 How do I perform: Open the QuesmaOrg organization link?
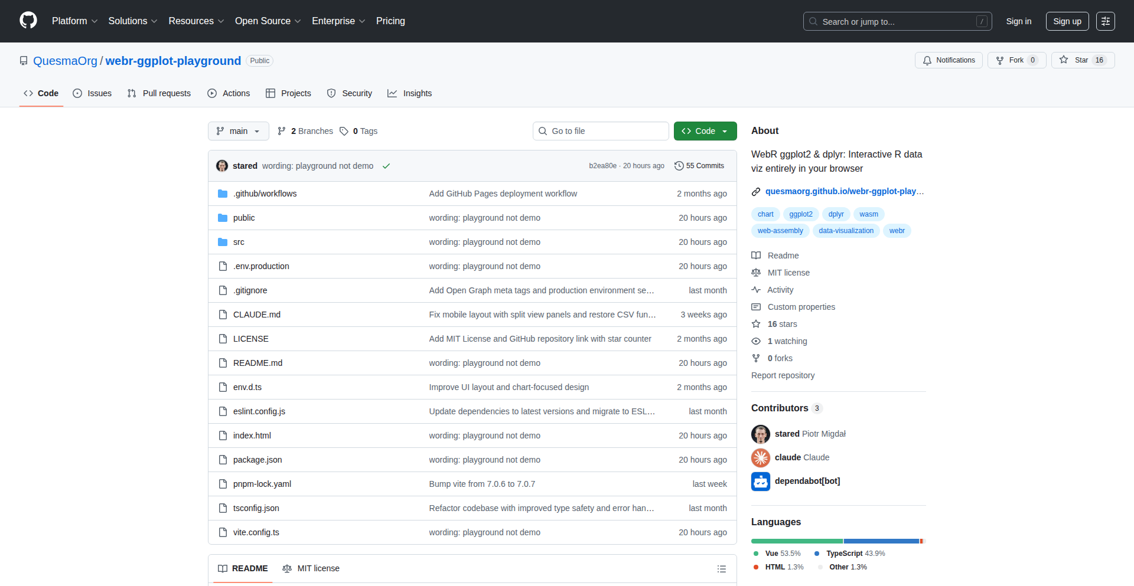(65, 61)
